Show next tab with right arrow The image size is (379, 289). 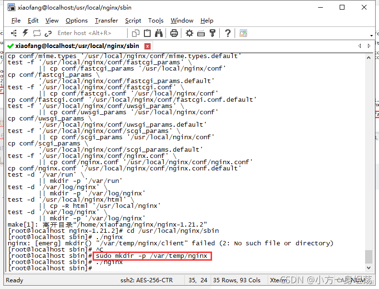click(369, 46)
